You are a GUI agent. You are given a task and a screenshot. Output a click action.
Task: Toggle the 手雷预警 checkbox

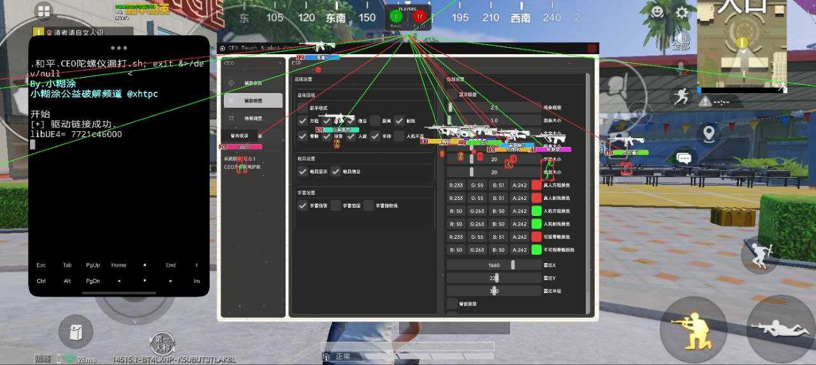[x=303, y=206]
